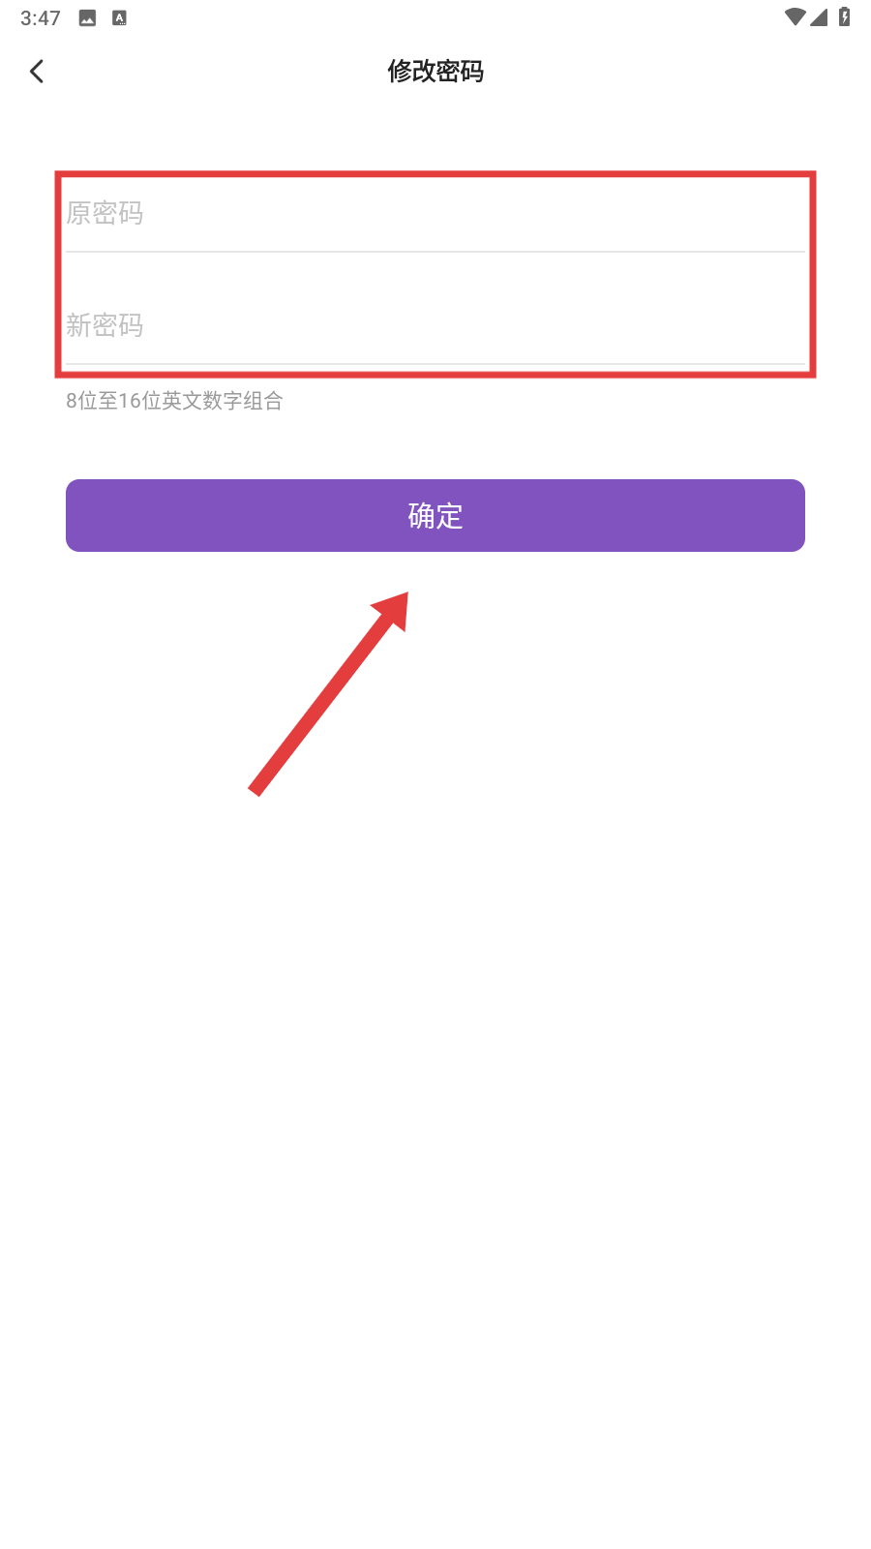Tap the 确定 label text on button
The height and width of the screenshot is (1549, 871).
(x=435, y=516)
